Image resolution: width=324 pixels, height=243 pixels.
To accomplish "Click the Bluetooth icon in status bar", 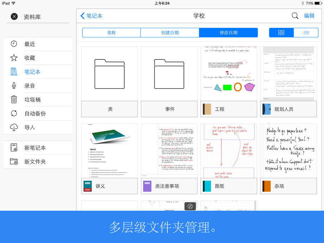I will point(303,3).
